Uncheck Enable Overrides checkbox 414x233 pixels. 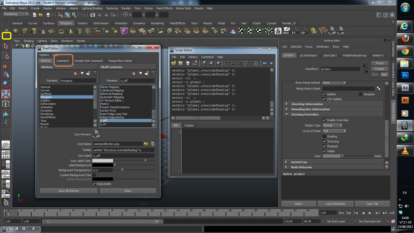pos(324,120)
